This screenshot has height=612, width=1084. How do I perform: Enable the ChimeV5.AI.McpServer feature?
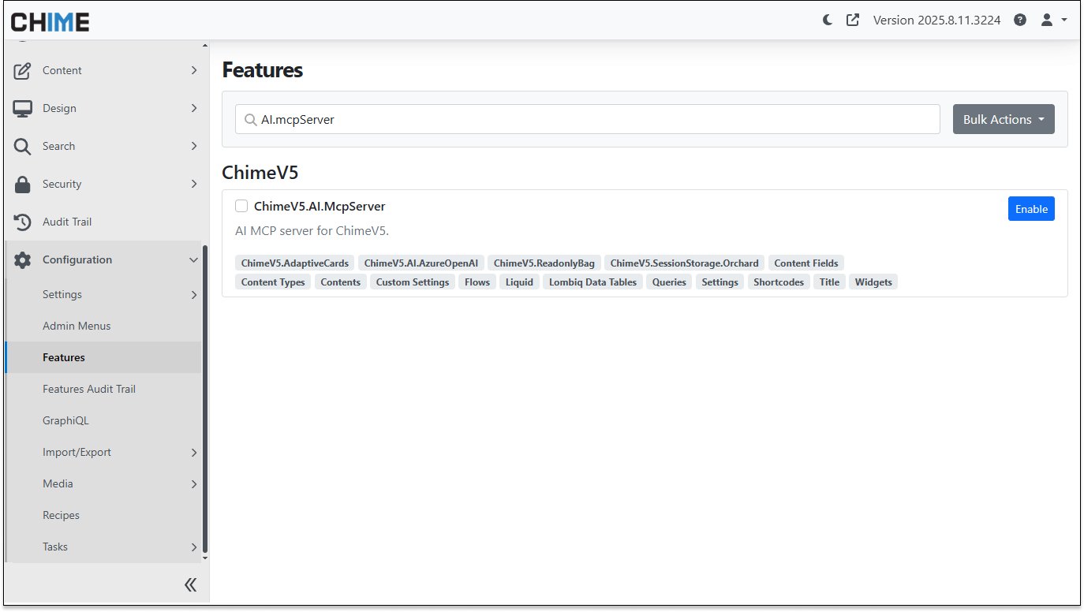(1031, 209)
